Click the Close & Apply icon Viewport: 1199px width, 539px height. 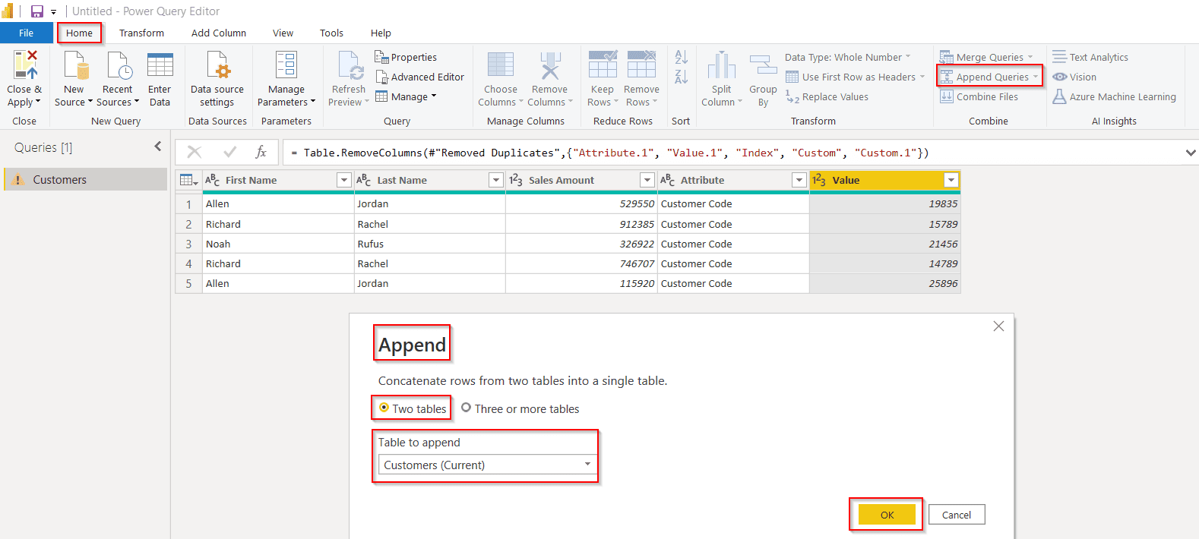(x=25, y=65)
